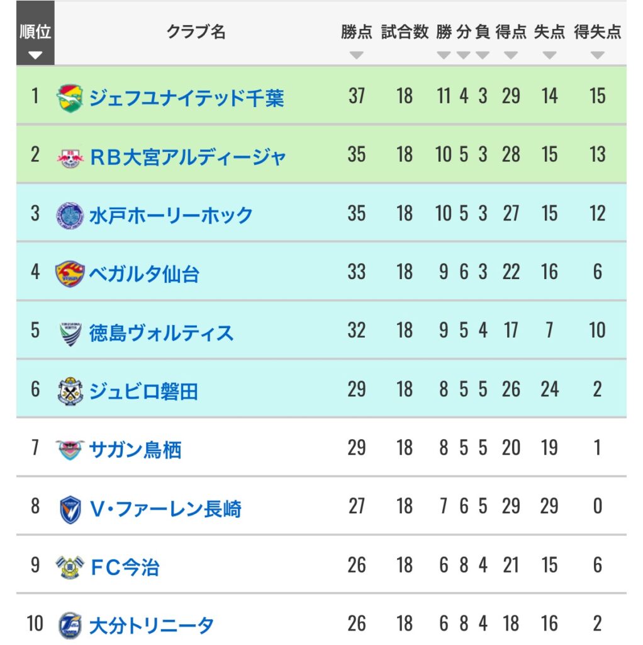
Task: Sort by 勝点 using its arrow
Action: click(356, 55)
